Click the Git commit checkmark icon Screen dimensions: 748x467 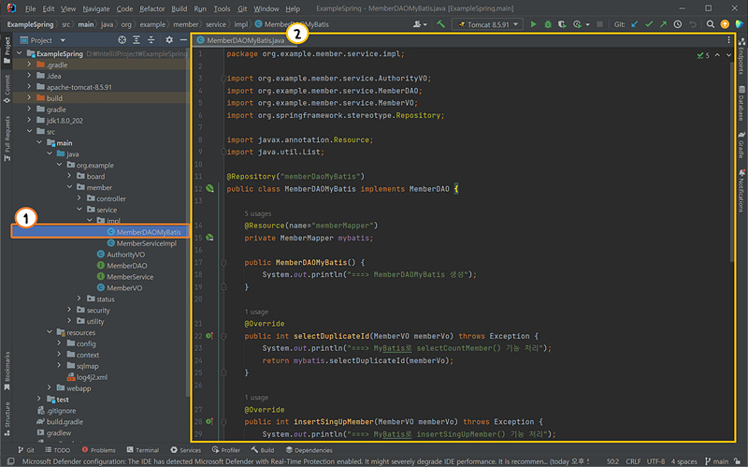649,24
